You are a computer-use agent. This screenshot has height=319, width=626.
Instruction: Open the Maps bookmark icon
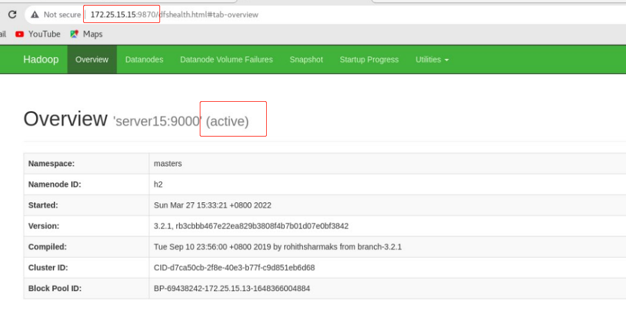(74, 34)
